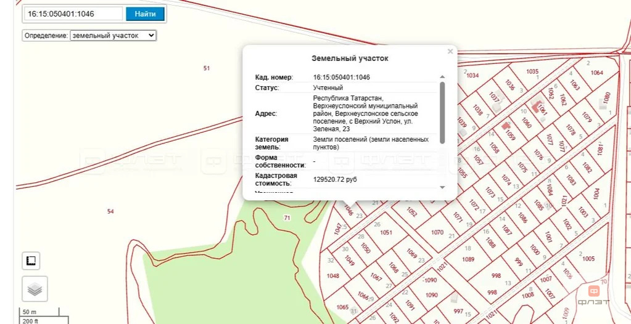This screenshot has height=324, width=631.
Task: Close the Земельный участок info popup
Action: pyautogui.click(x=450, y=52)
